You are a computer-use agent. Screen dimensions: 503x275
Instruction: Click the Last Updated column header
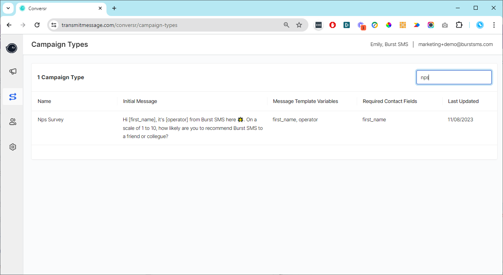463,101
